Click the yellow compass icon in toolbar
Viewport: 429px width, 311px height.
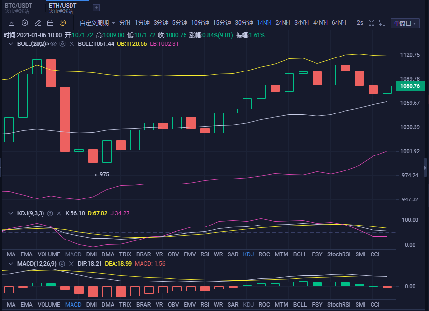(x=62, y=23)
